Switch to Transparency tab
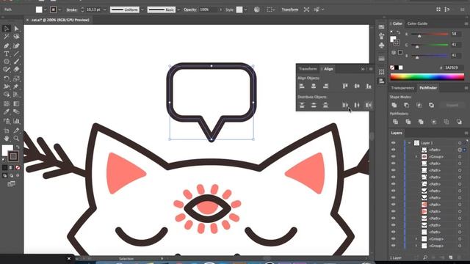The height and width of the screenshot is (264, 470). (402, 88)
